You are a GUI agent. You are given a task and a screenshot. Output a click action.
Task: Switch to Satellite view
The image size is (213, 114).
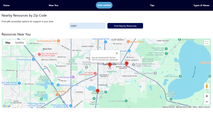[x=20, y=43]
